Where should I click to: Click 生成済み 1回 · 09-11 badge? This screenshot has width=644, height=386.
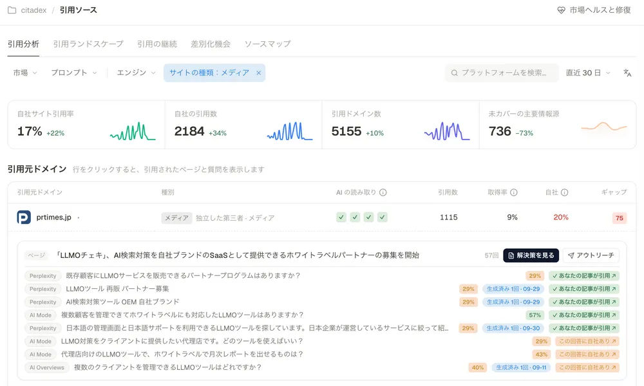(521, 367)
